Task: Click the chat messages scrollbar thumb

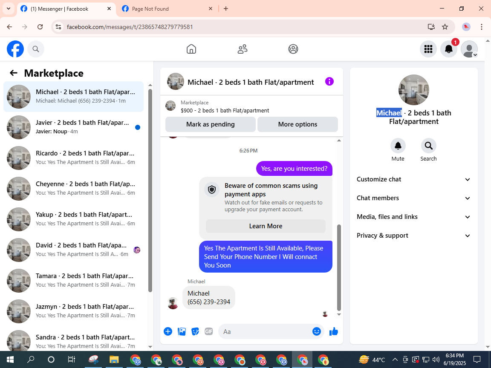Action: [x=339, y=267]
